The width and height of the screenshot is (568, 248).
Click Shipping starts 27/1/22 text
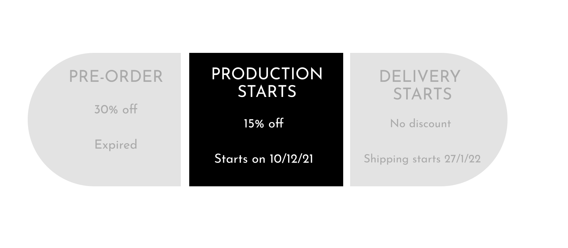(422, 159)
